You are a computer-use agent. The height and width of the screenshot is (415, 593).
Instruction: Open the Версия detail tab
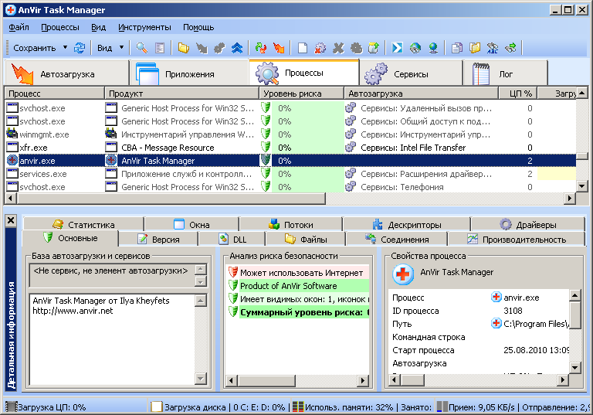click(158, 239)
